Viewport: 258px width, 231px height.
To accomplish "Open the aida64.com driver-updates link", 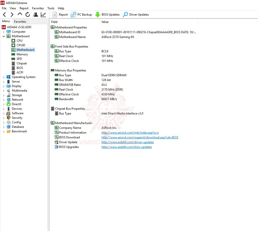I will [128, 142].
